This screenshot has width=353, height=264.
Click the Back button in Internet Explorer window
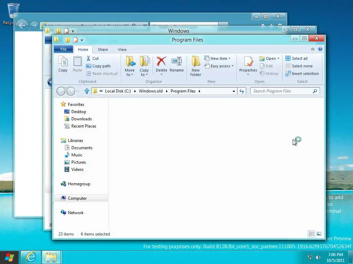(22, 25)
